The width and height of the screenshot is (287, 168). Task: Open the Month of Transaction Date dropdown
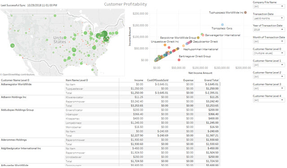[x=269, y=41]
